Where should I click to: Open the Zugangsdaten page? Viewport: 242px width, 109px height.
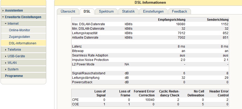point(19,37)
